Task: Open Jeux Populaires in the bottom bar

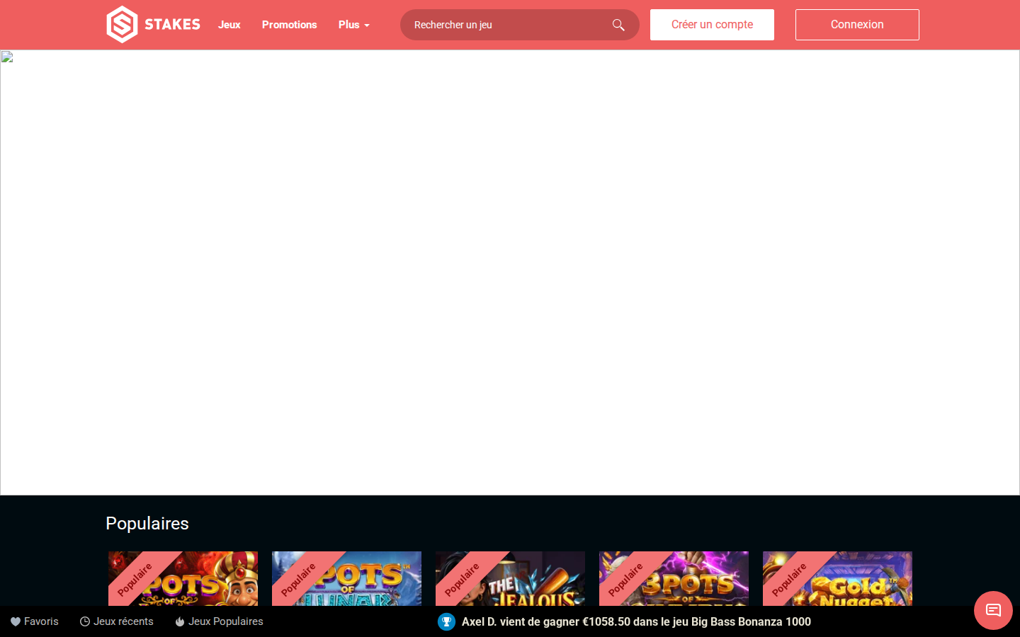Action: click(x=219, y=621)
